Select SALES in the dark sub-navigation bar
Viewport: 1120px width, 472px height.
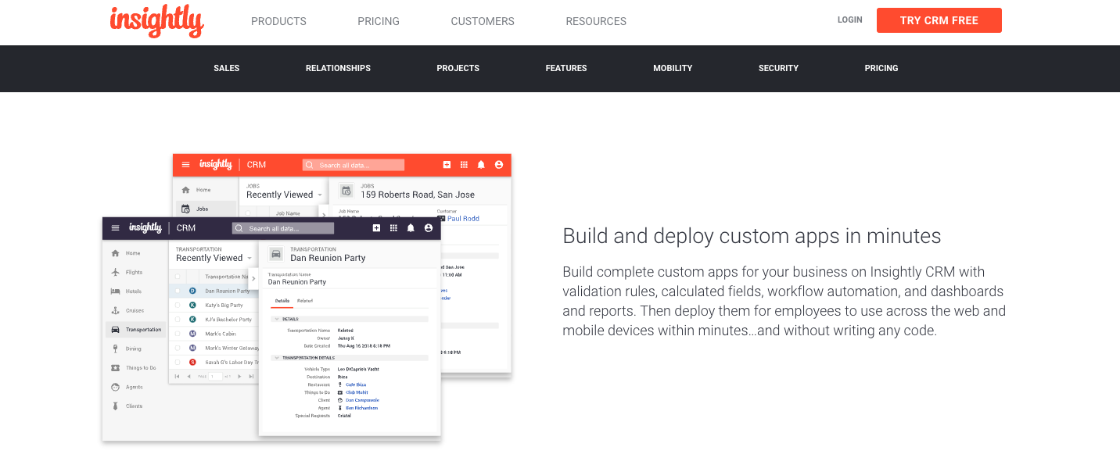[x=227, y=68]
